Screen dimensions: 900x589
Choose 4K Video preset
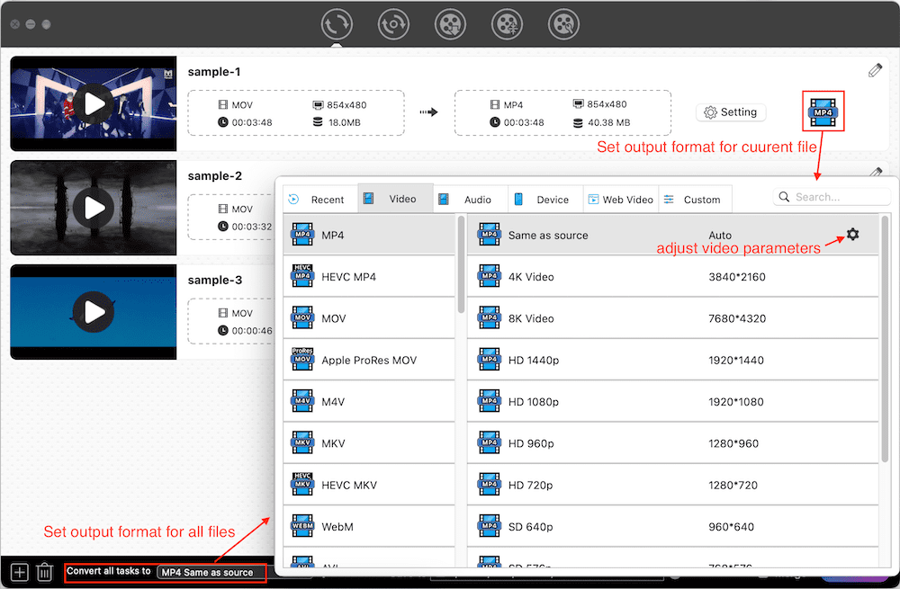click(x=672, y=276)
